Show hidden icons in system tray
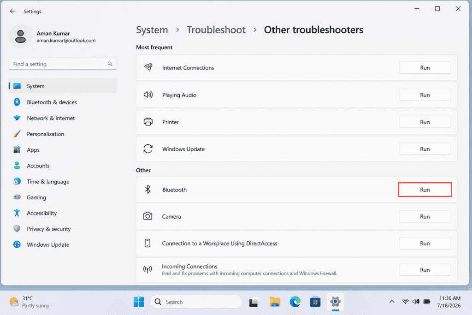 (x=392, y=302)
